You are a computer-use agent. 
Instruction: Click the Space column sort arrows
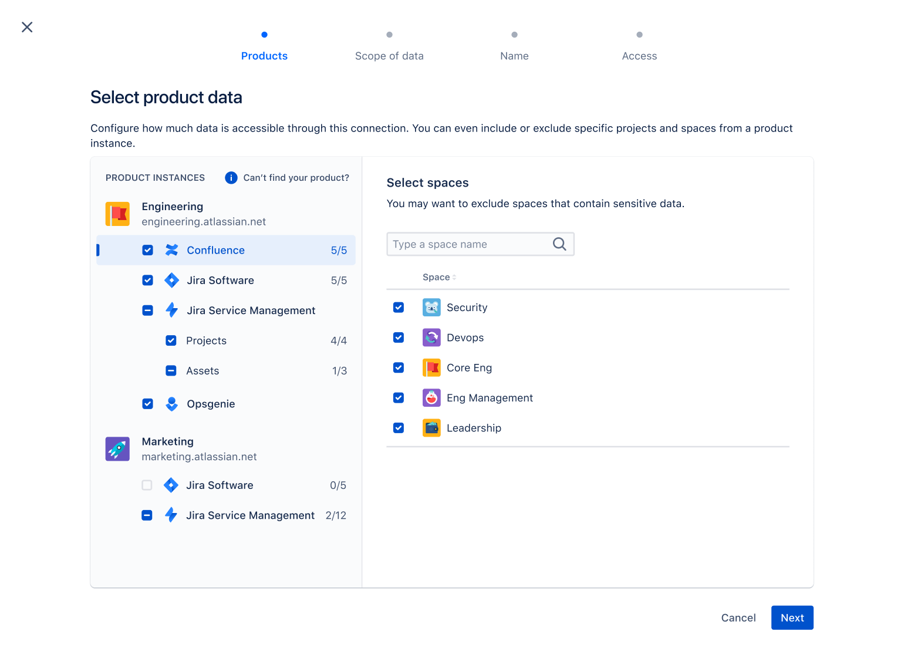pos(455,276)
